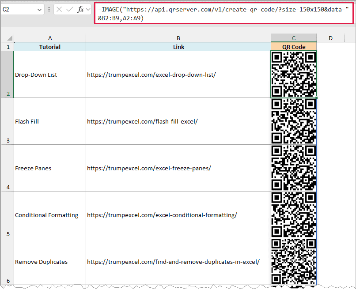Viewport: 356px width, 289px height.
Task: Select row 1 header
Action: 8,47
